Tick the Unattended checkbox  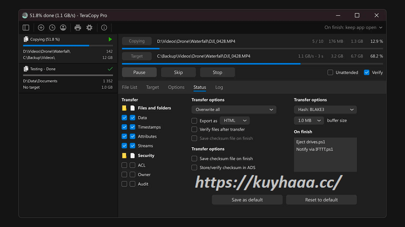(x=330, y=73)
